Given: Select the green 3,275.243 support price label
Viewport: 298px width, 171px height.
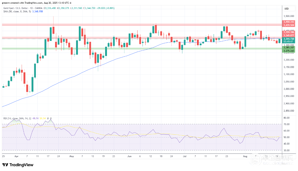Looking at the screenshot, I should pyautogui.click(x=289, y=51).
